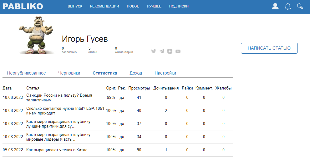Click Игорь Гусев's cartoon avatar picture
The height and width of the screenshot is (160, 310).
pos(36,35)
